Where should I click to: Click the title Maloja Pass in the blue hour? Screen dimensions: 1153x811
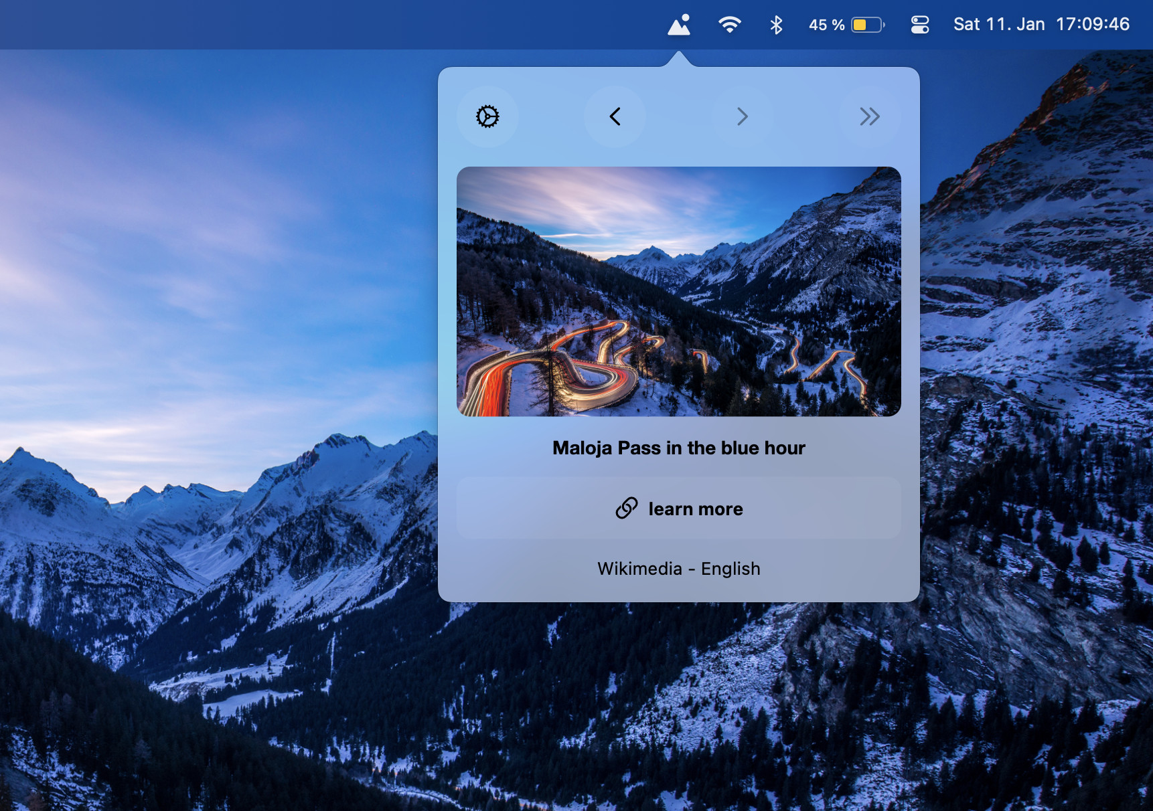point(679,448)
